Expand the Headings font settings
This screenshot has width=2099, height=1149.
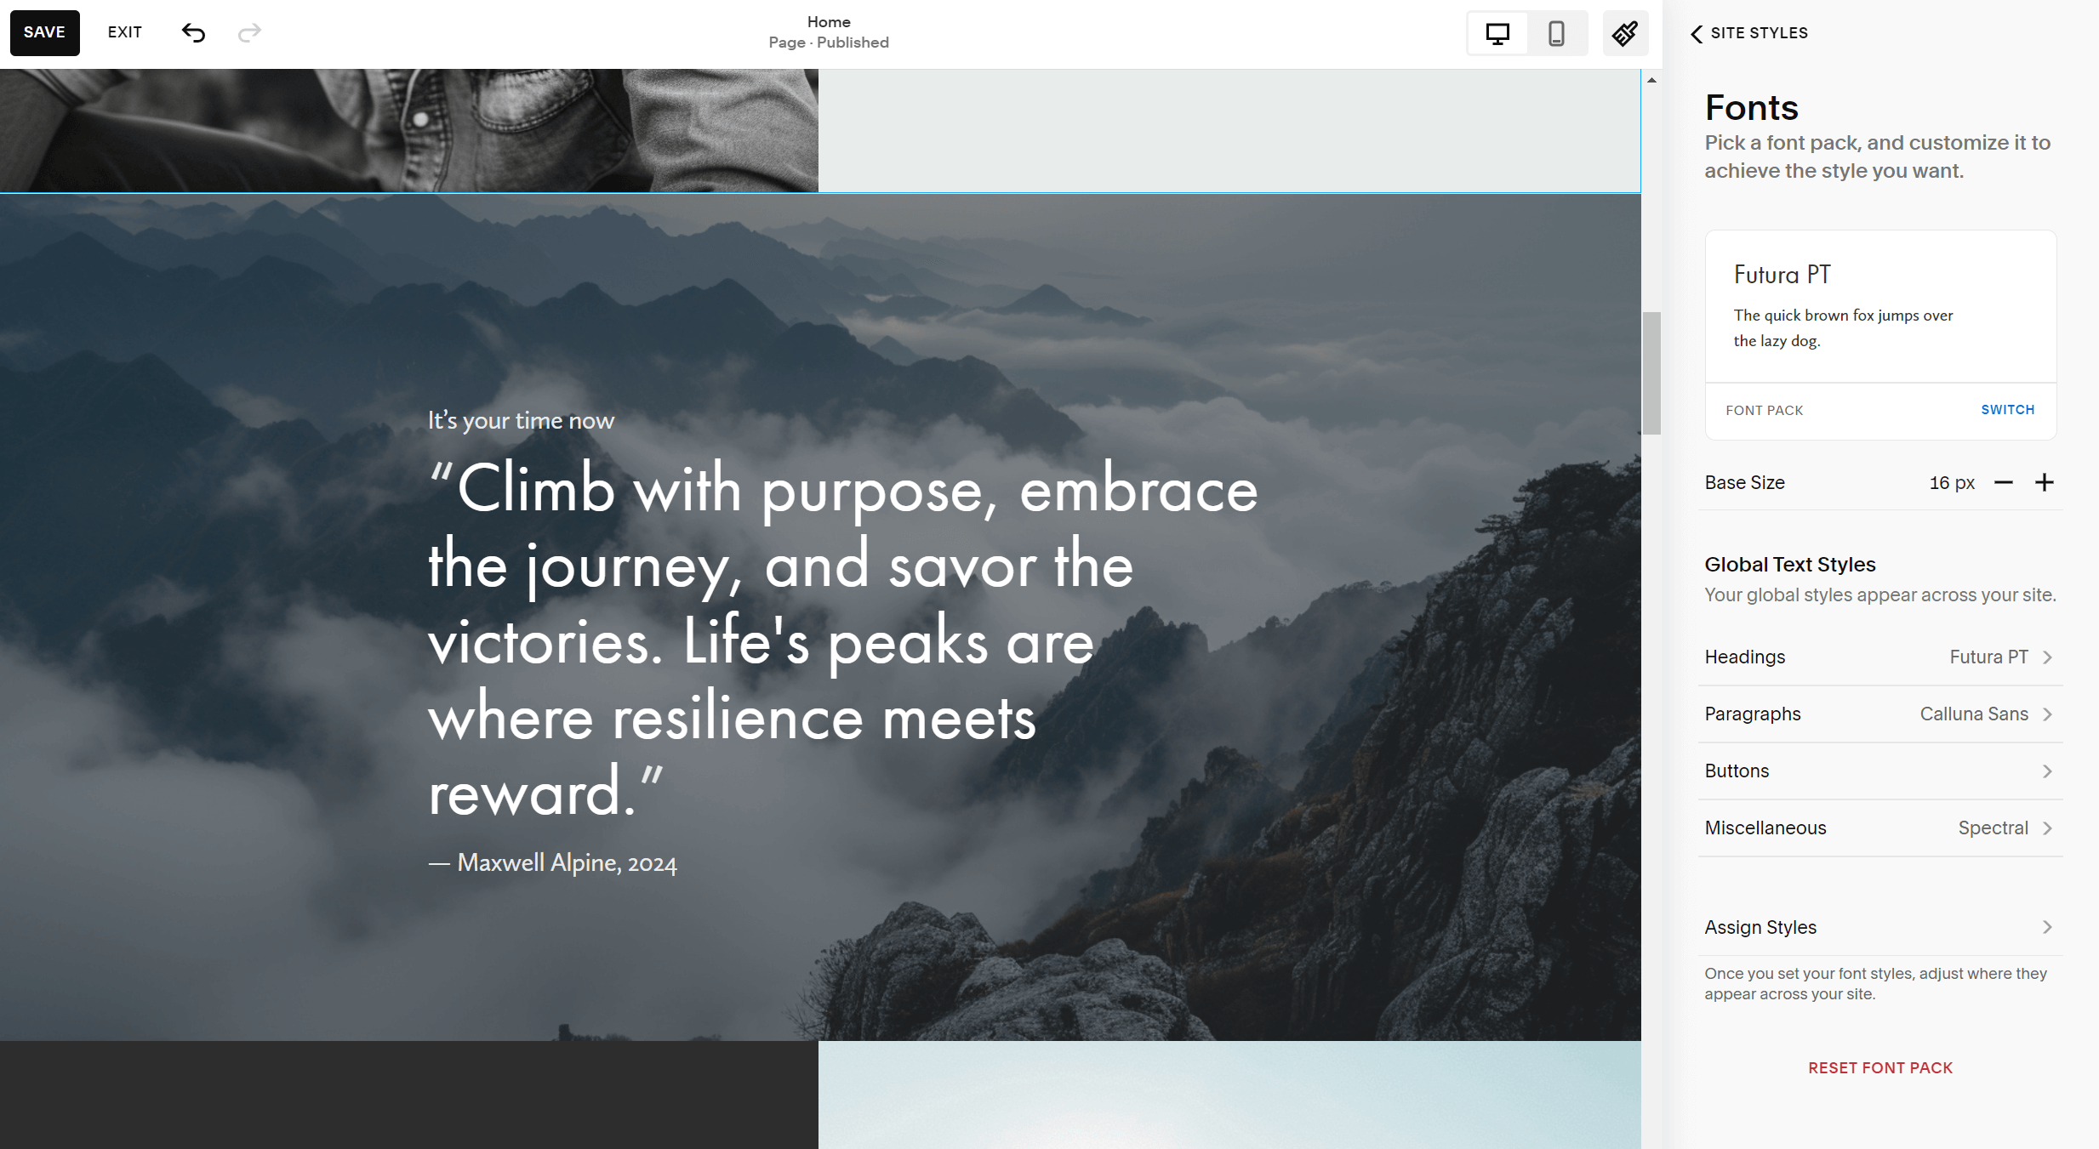pos(1881,657)
